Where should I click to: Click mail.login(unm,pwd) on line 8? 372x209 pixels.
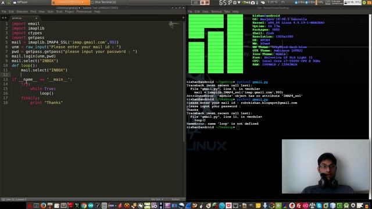[x=34, y=56]
